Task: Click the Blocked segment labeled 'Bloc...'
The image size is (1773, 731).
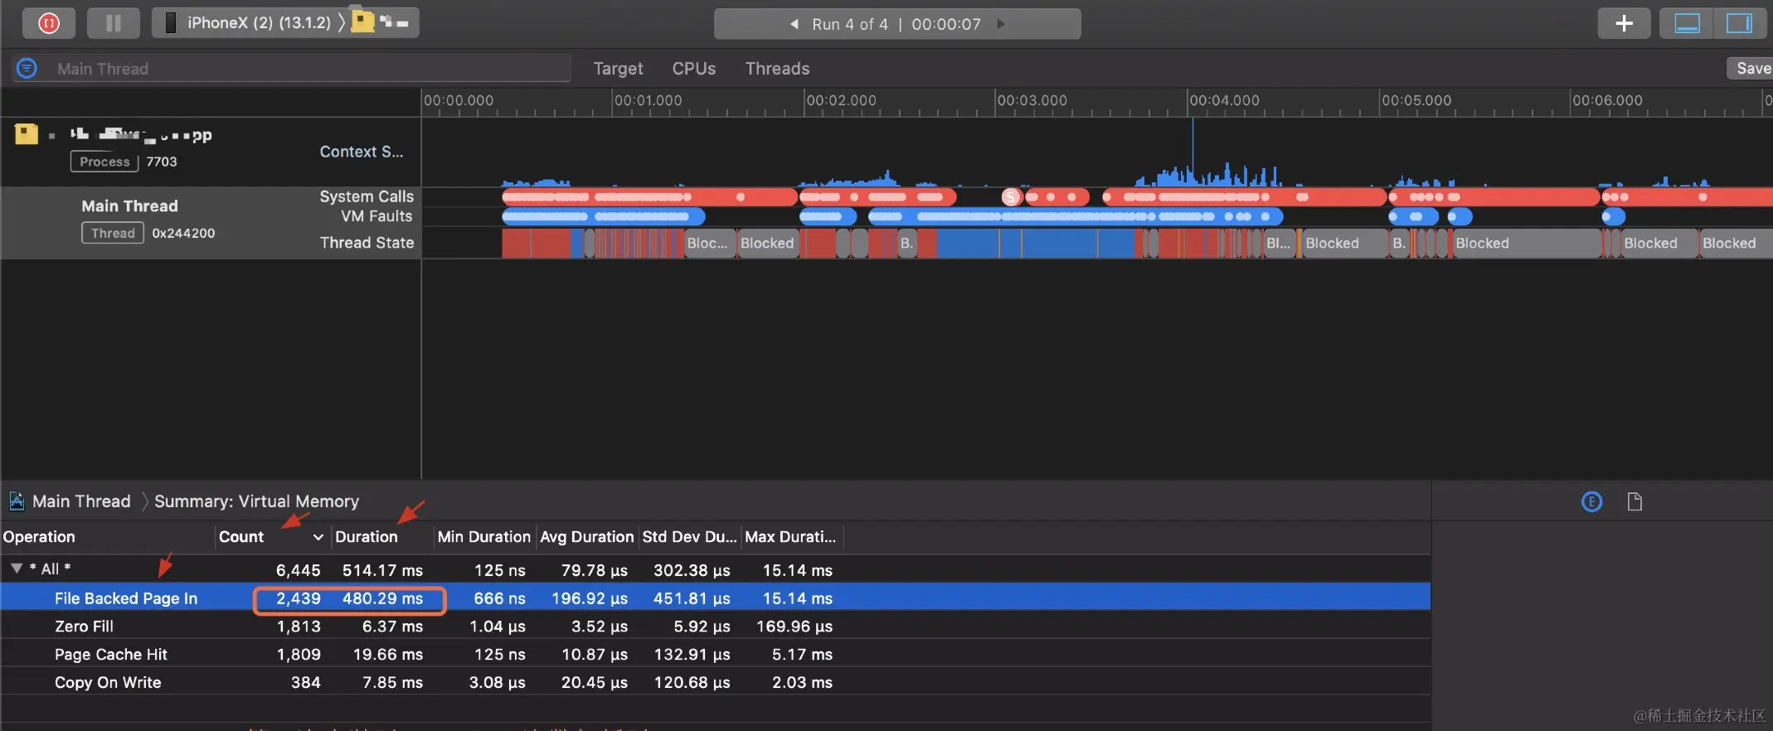Action: click(710, 243)
